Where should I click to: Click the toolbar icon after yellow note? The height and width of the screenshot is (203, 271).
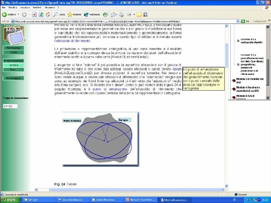145,15
